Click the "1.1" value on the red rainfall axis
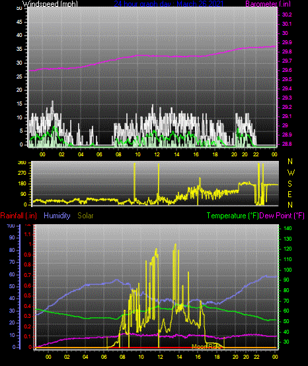This screenshot has width=308, height=366. [x=28, y=234]
